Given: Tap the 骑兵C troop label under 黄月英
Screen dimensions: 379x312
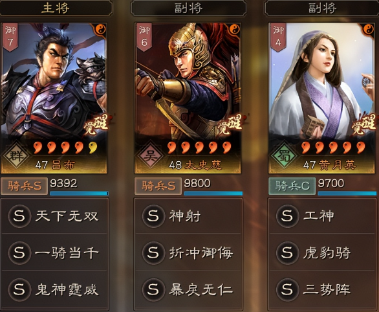Looking at the screenshot, I should click(292, 186).
